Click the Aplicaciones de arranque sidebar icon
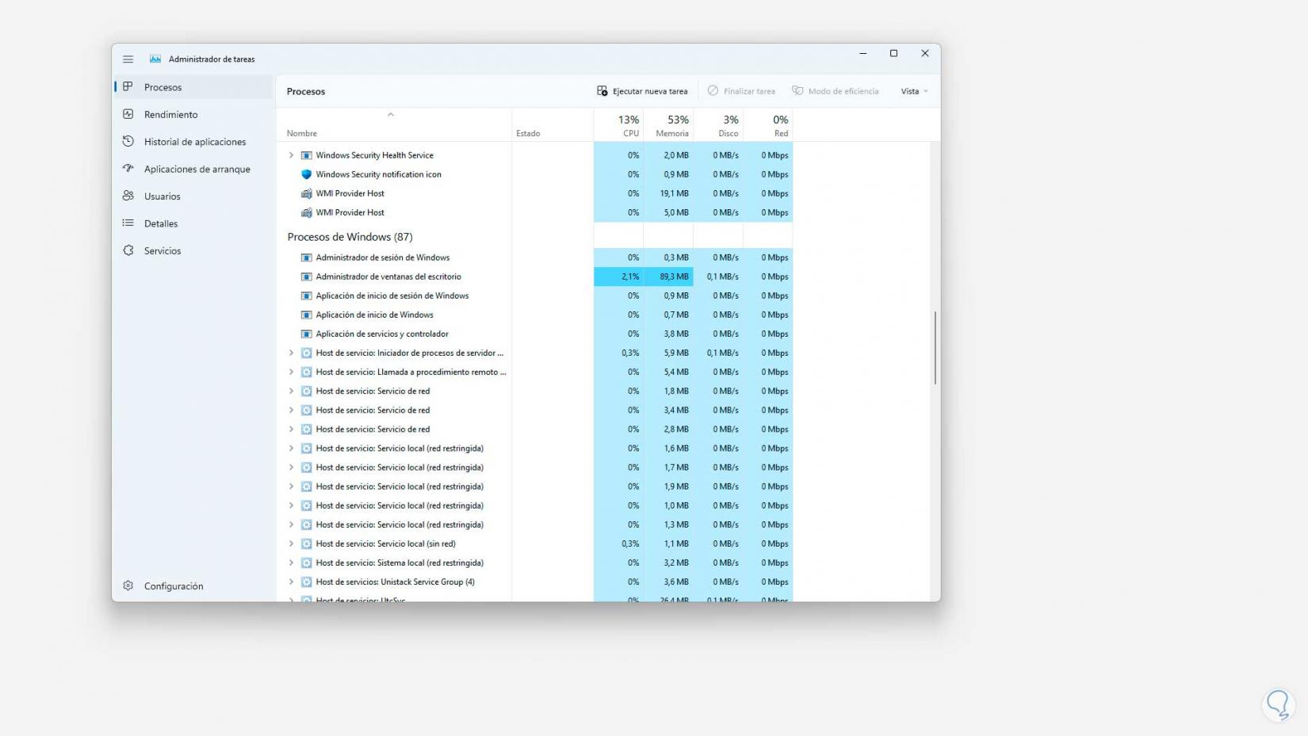The image size is (1308, 736). pos(128,169)
